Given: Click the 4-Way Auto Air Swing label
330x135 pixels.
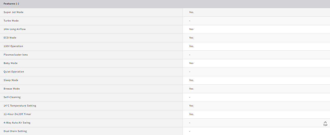Looking at the screenshot, I should [x=17, y=123].
